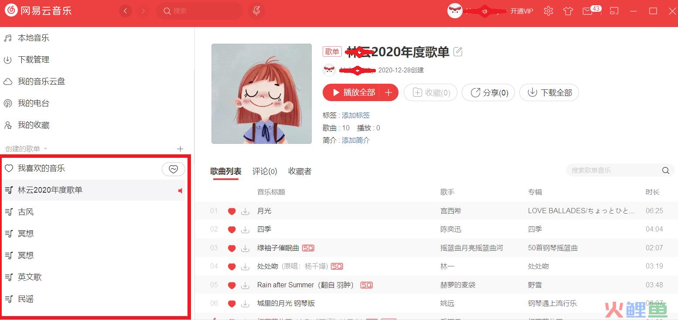Click the 添加标签 link

point(355,115)
